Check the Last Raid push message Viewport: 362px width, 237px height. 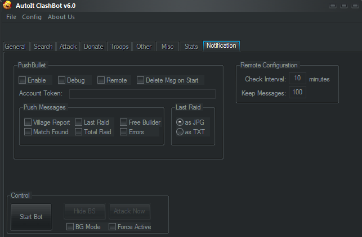click(x=78, y=122)
